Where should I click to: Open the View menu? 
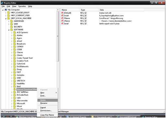pos(14,6)
